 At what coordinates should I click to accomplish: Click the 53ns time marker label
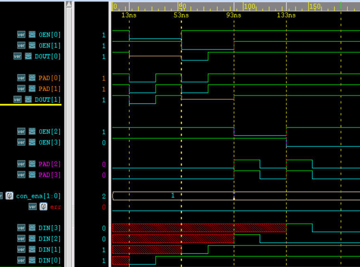[181, 15]
